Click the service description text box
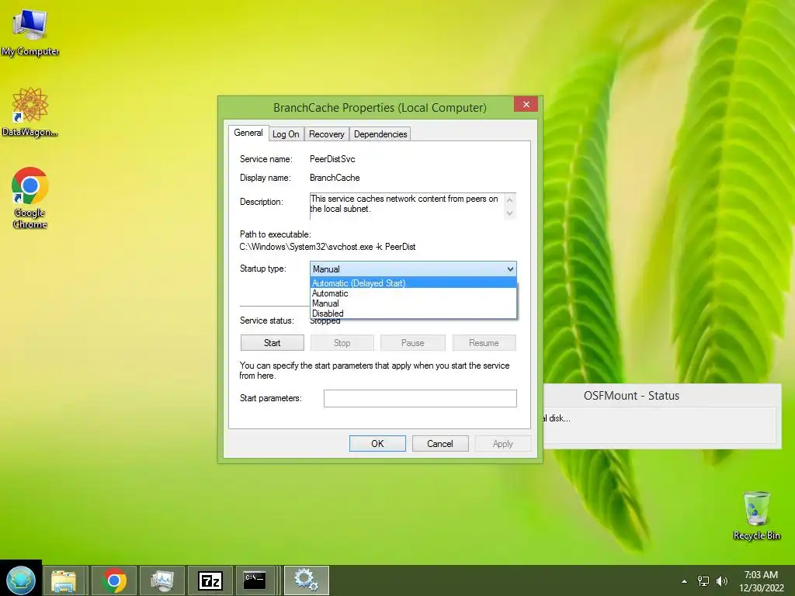795x596 pixels. [413, 205]
